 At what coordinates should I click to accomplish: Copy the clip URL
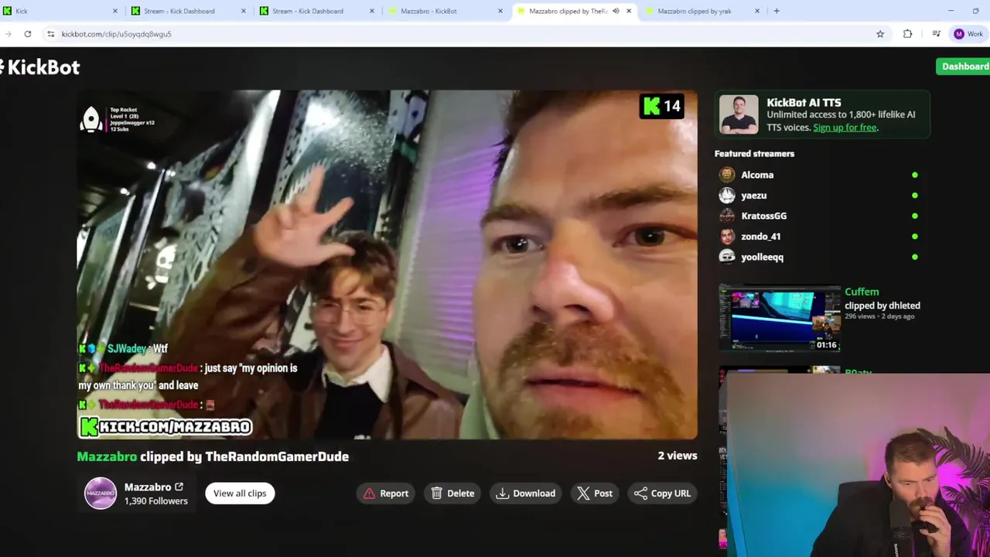click(662, 494)
